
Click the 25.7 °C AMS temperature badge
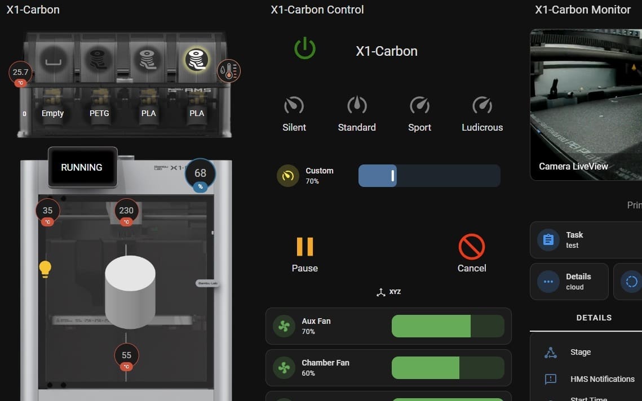click(x=20, y=74)
